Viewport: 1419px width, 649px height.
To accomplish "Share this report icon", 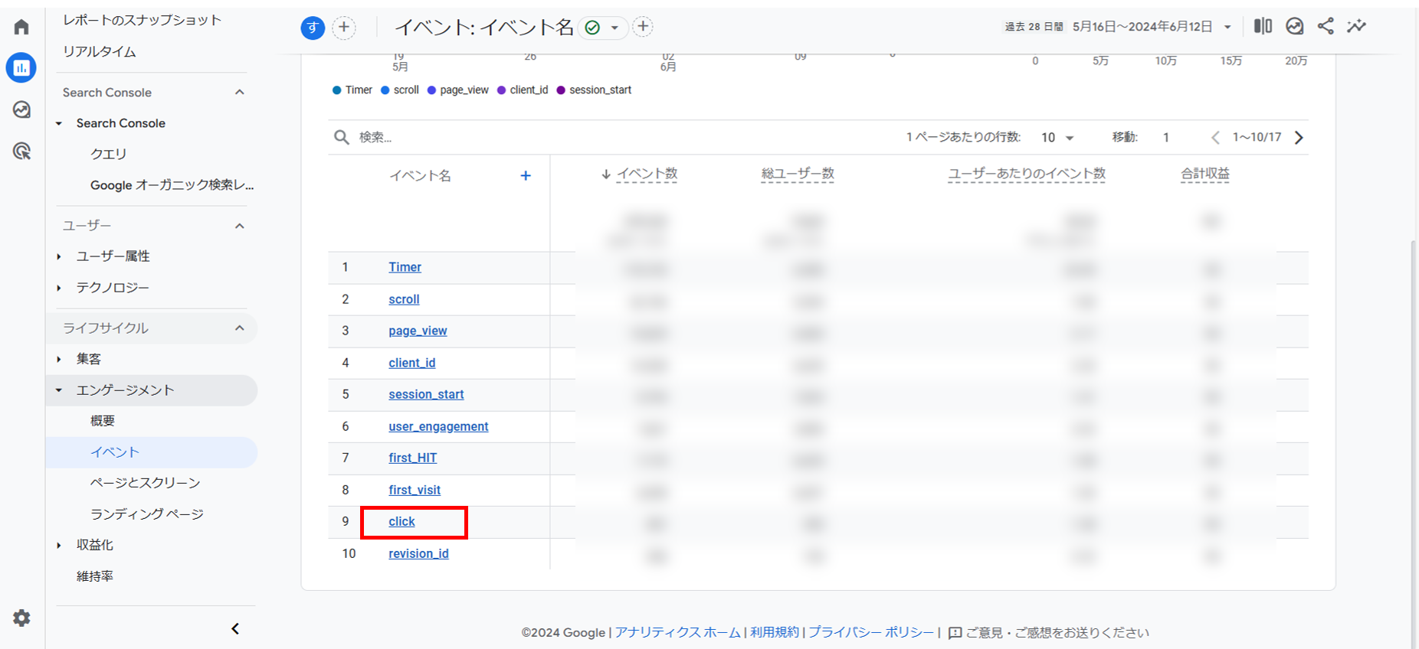I will point(1326,27).
